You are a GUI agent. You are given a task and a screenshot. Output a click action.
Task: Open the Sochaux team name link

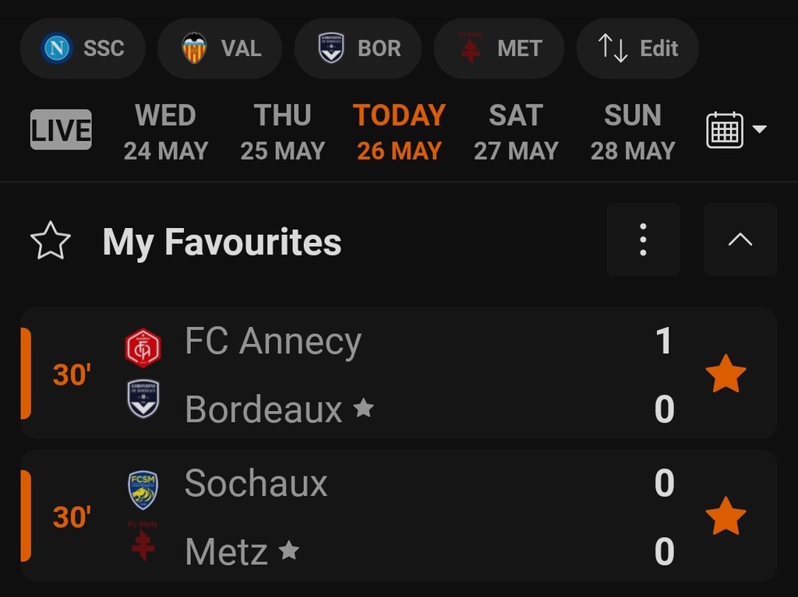(x=256, y=483)
